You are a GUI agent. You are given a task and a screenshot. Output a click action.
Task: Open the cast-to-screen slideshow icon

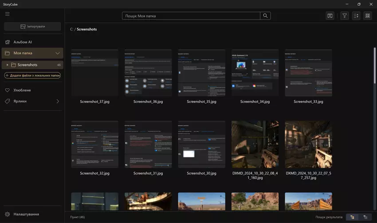[x=330, y=16]
